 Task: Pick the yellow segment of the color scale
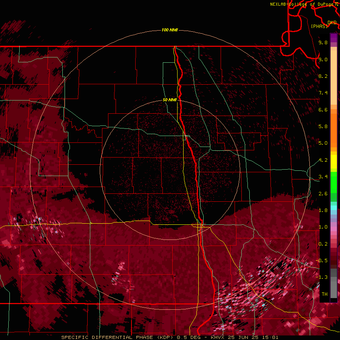[334, 162]
